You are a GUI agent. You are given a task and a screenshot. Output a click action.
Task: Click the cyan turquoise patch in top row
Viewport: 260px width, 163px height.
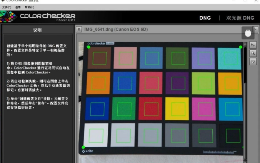pos(229,58)
